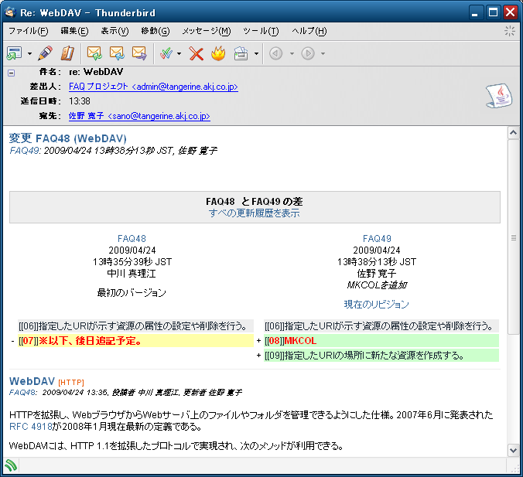Click the subject text re: WebDAV
This screenshot has width=523, height=477.
pos(96,72)
